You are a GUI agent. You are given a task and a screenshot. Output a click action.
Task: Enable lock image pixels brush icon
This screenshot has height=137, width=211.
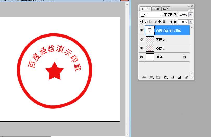155,22
